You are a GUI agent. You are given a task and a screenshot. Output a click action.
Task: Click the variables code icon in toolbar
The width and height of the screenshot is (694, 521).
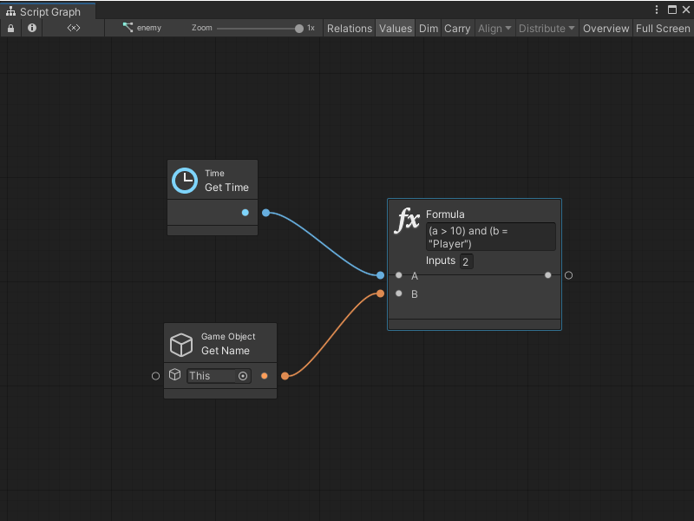click(x=74, y=28)
